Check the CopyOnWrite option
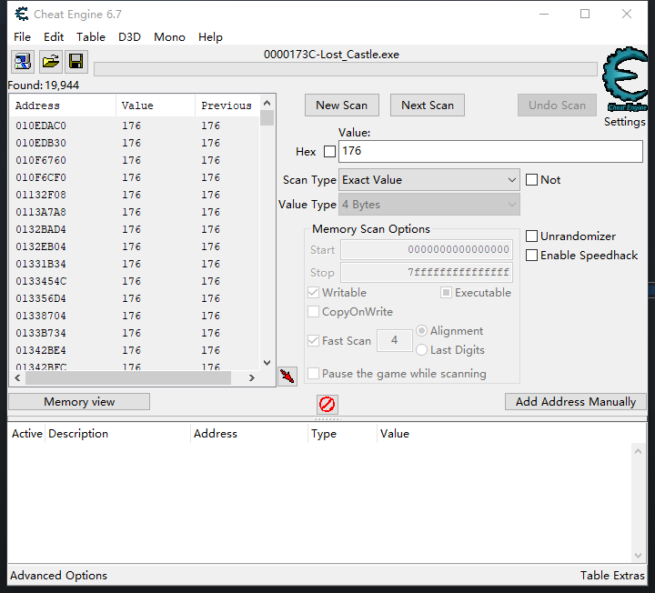 [313, 312]
